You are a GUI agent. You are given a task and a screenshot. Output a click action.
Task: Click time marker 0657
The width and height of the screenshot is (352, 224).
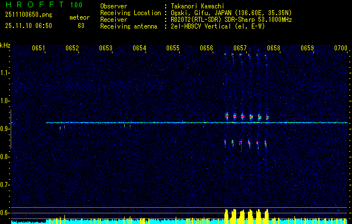(240, 48)
